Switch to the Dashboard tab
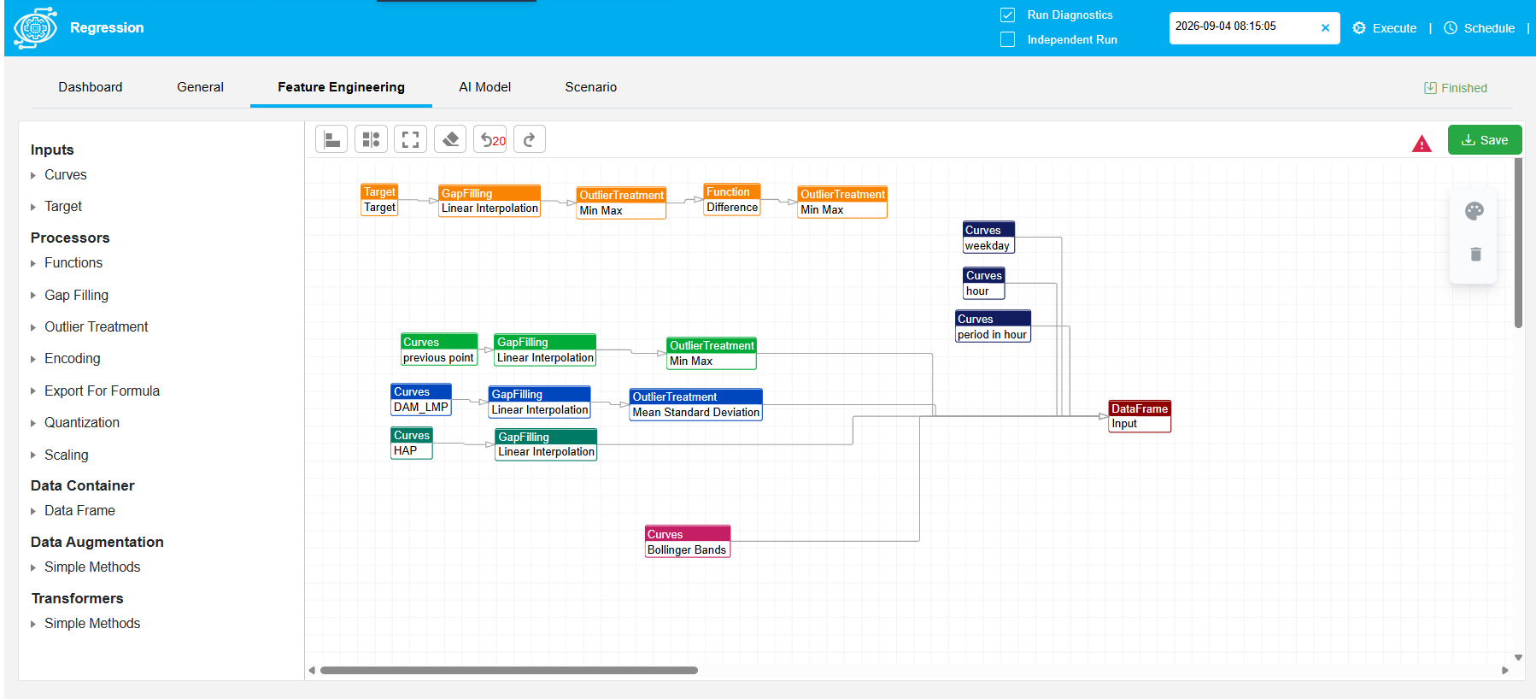1536x699 pixels. (91, 87)
